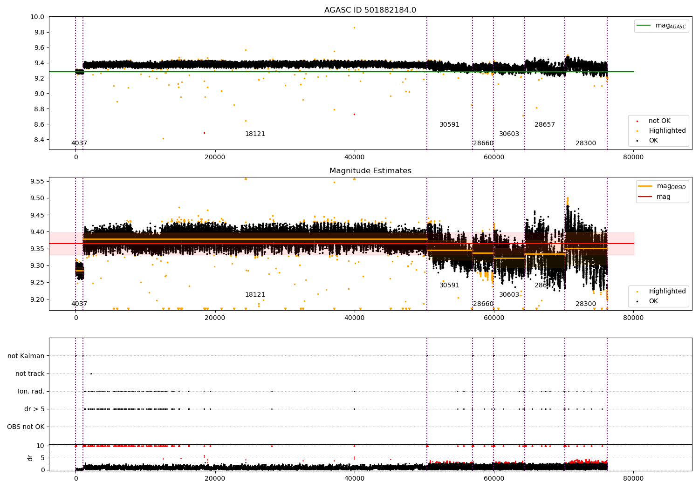Click obsid label 30603 in top plot

509,134
